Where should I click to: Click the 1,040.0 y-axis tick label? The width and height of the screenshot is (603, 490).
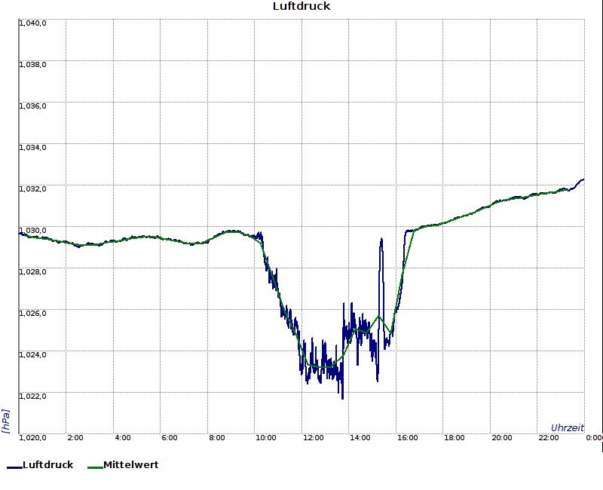33,23
